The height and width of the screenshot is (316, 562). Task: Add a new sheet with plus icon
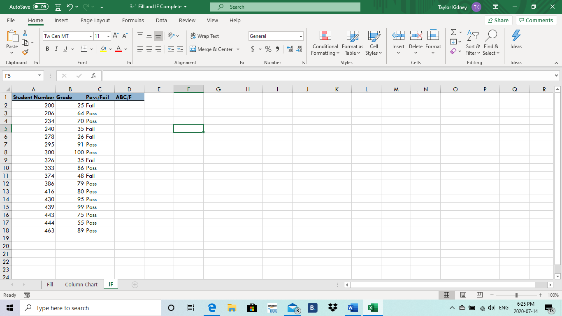pos(135,284)
